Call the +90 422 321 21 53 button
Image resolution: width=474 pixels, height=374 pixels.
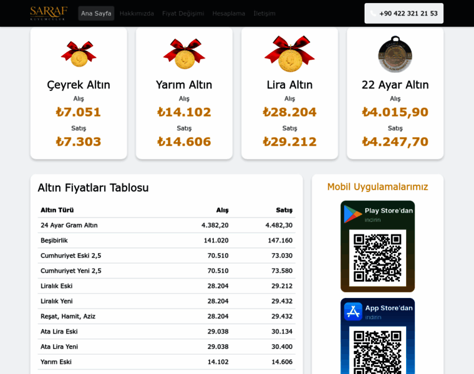pos(404,14)
